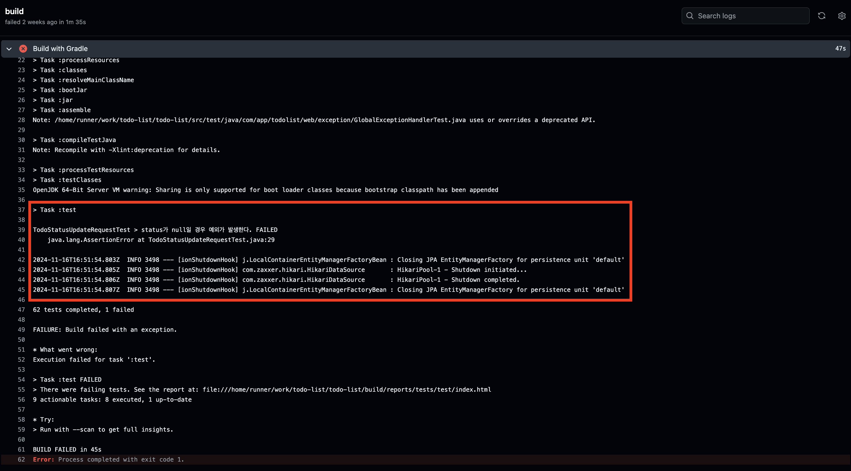The height and width of the screenshot is (471, 851).
Task: Focus the Search logs input field
Action: point(750,16)
